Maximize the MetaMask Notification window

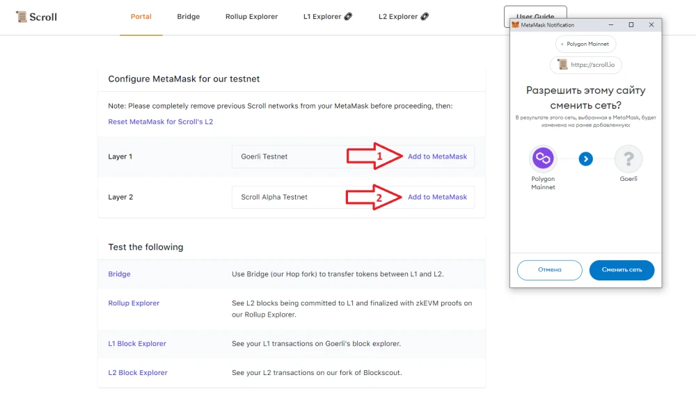[631, 25]
